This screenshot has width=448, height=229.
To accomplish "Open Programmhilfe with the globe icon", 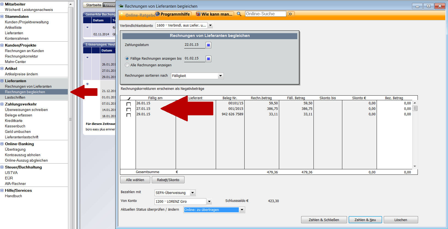I will (x=158, y=14).
